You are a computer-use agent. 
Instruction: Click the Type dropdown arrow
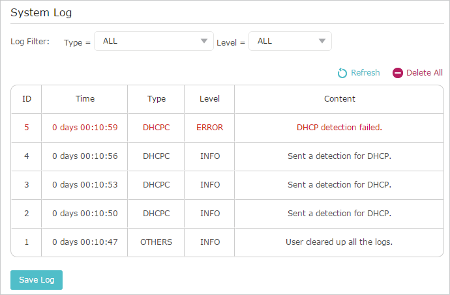click(204, 41)
